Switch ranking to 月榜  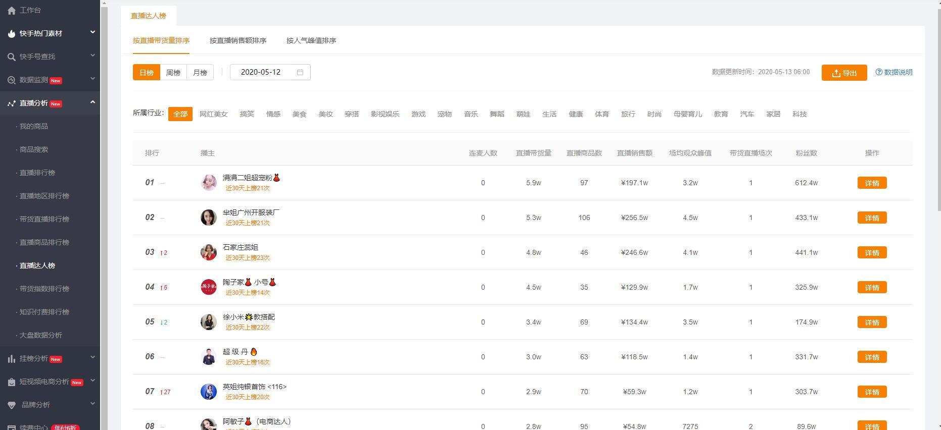coord(200,72)
